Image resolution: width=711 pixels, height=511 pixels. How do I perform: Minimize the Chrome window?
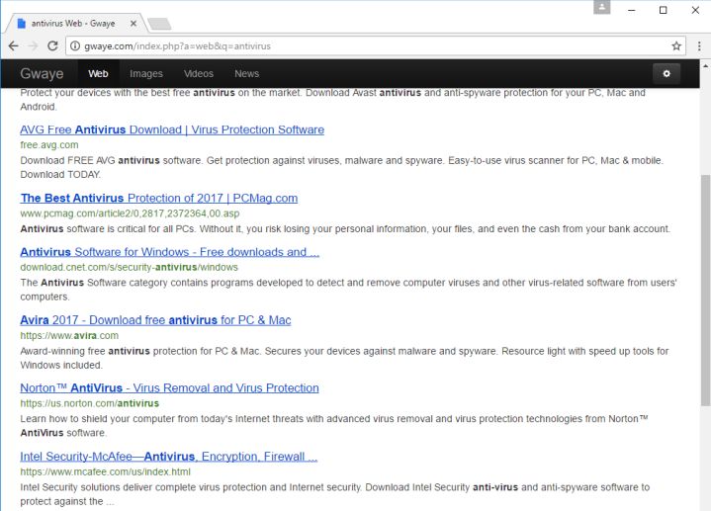[x=631, y=10]
